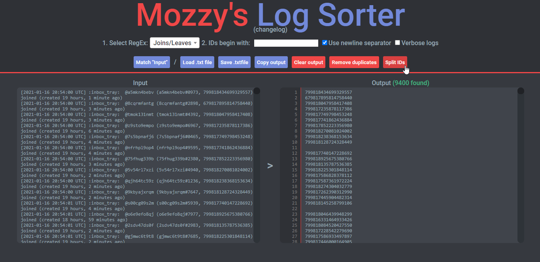Click the red Clear output button
The image size is (540, 262).
point(309,62)
